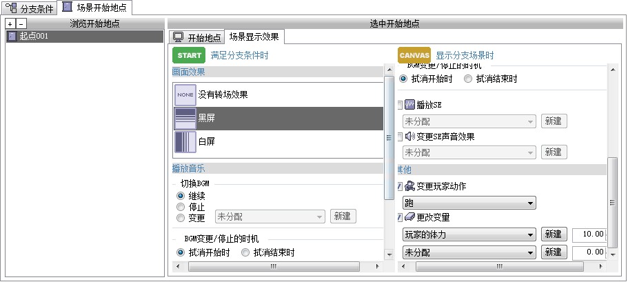Edit the 10.00 variable value field
628x282 pixels.
point(589,234)
